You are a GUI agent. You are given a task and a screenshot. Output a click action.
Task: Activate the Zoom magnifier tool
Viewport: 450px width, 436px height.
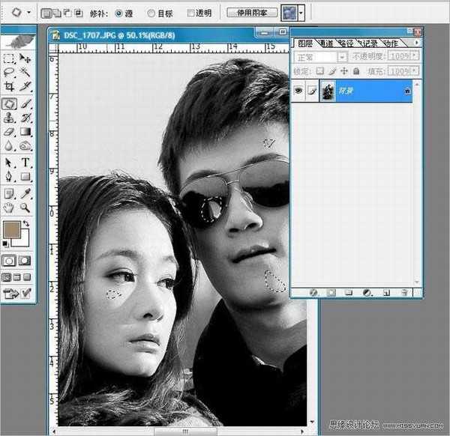tap(25, 208)
